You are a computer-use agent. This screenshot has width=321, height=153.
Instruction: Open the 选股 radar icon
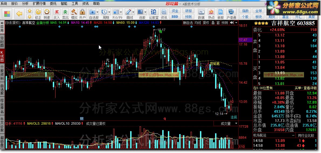[x=140, y=12]
